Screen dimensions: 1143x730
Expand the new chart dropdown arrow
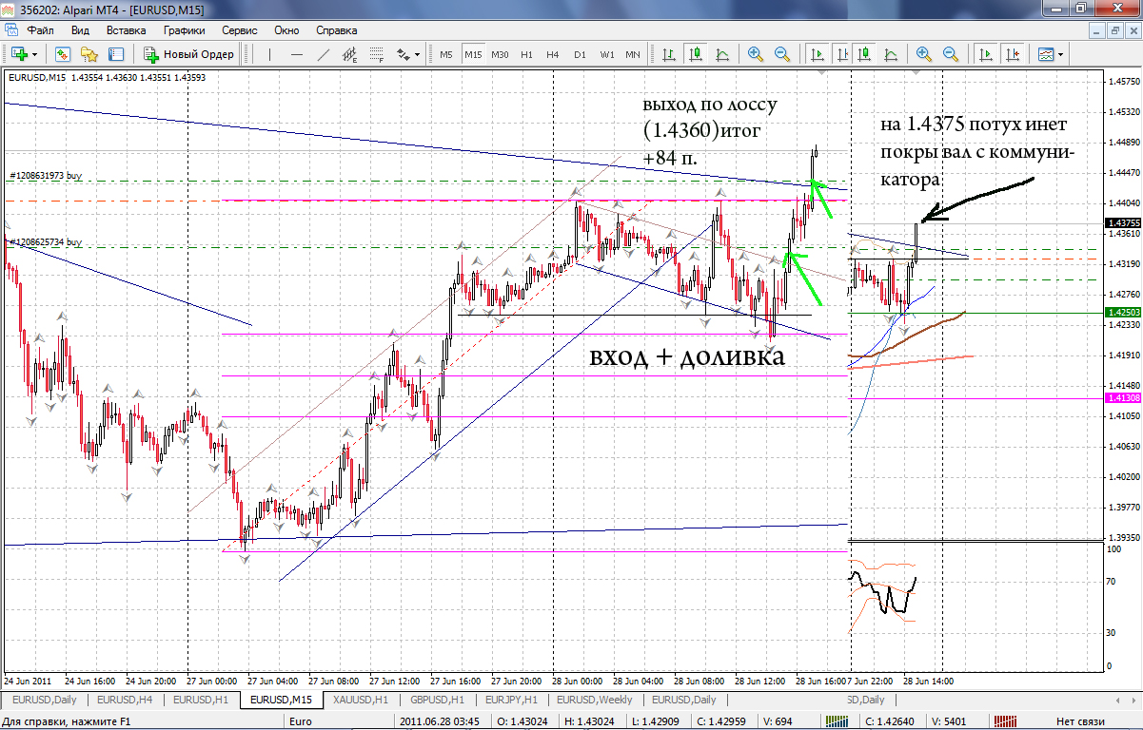click(33, 54)
